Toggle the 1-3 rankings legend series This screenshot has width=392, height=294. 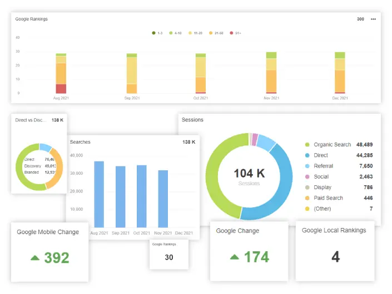[x=157, y=33]
